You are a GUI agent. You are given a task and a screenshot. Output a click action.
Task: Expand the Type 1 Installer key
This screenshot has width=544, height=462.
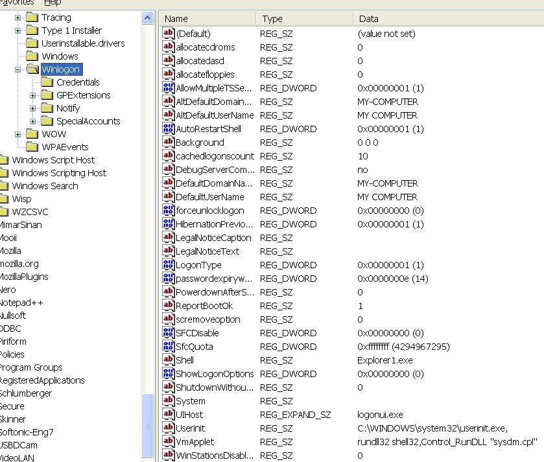click(x=18, y=30)
